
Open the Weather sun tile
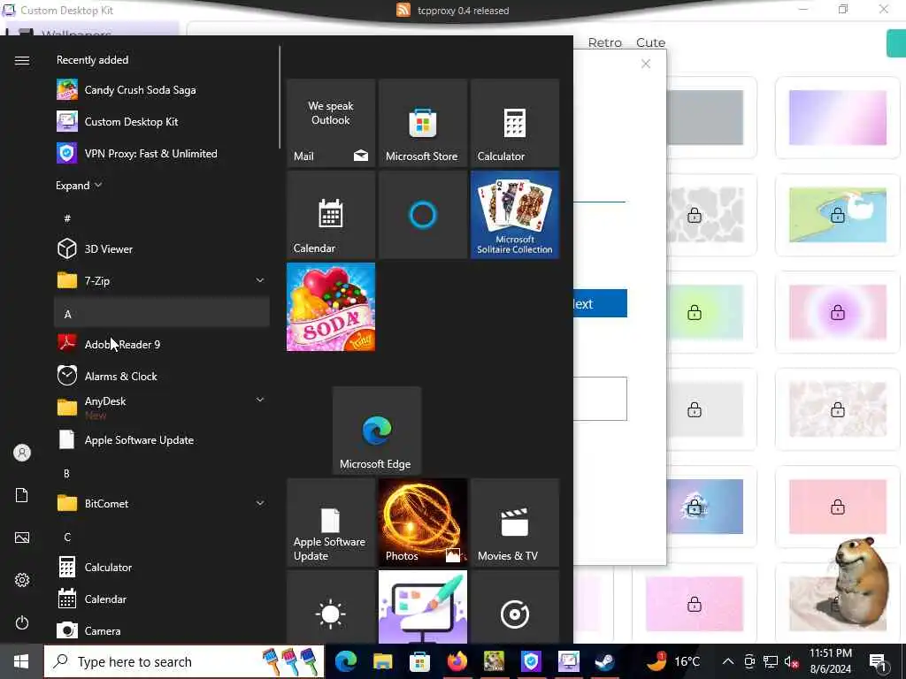click(x=331, y=607)
